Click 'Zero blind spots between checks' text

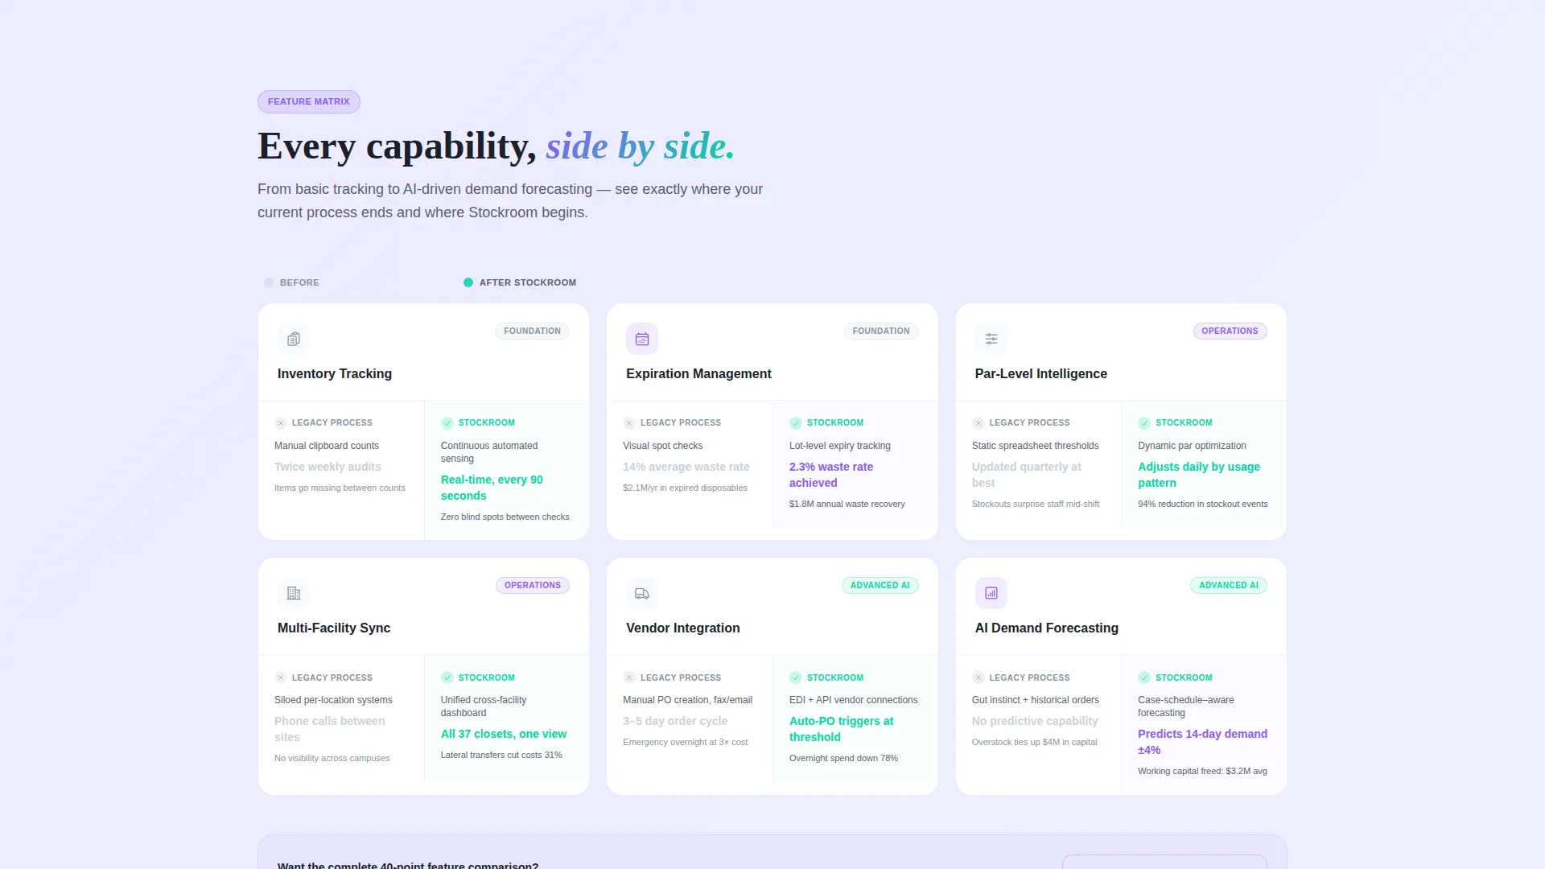pyautogui.click(x=505, y=517)
